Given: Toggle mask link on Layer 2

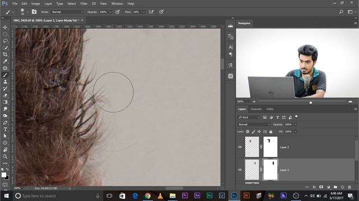Looking at the screenshot, I should click(x=261, y=147).
